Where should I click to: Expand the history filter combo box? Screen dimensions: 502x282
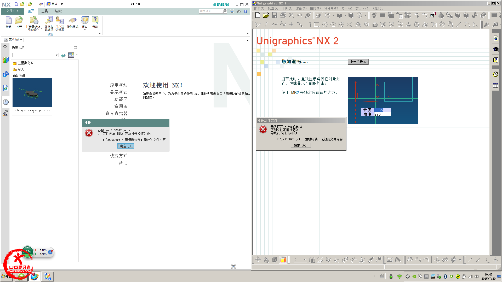click(x=57, y=55)
